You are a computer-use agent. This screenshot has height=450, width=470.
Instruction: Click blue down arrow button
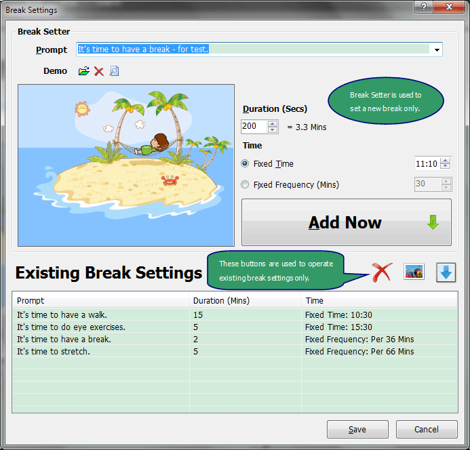click(446, 272)
